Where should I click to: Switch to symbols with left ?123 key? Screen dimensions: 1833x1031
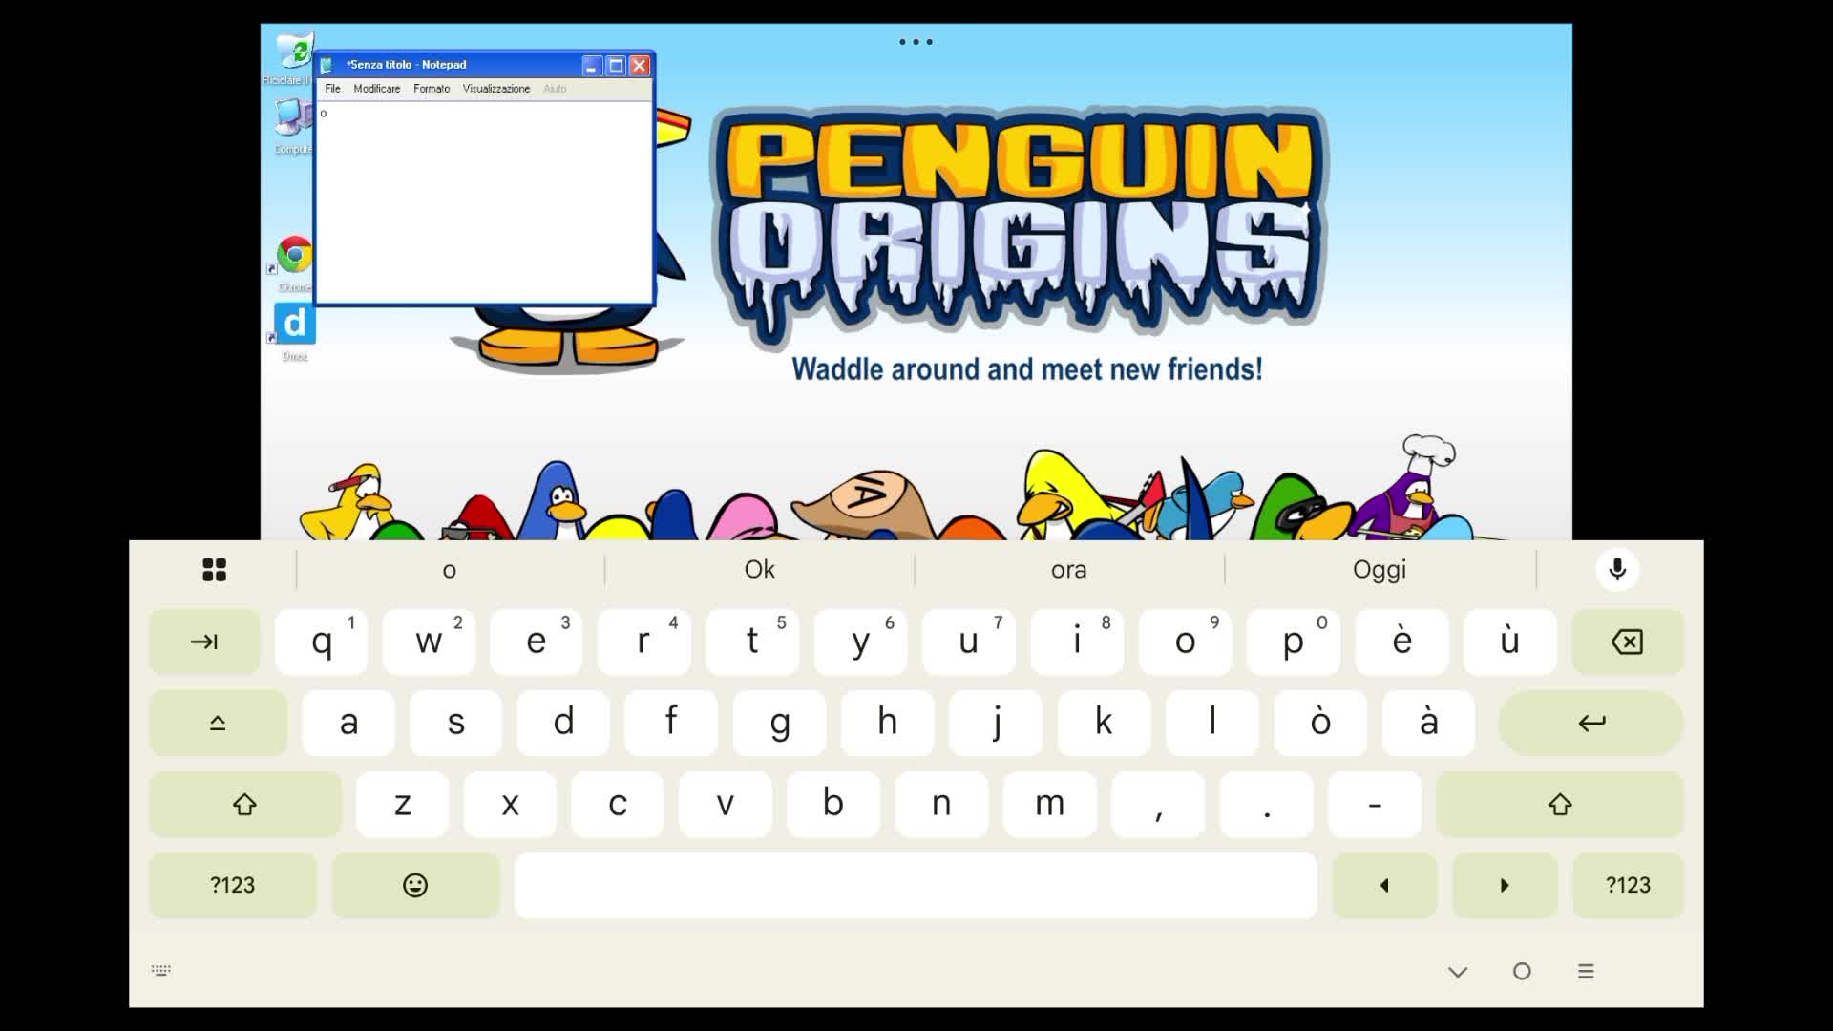click(233, 885)
